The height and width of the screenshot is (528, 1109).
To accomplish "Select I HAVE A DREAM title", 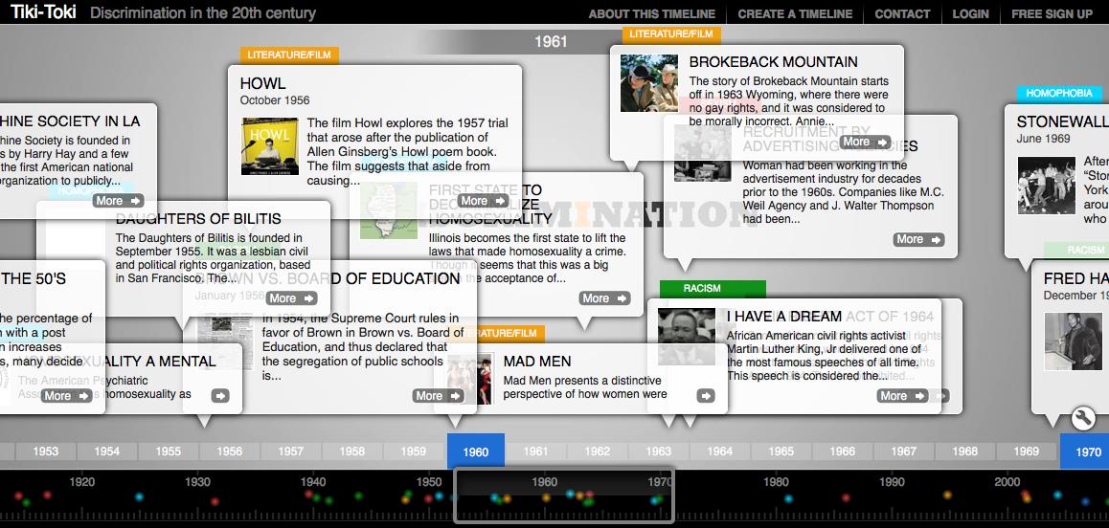I will point(783,317).
